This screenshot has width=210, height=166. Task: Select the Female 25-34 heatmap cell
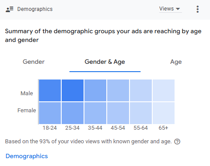coord(73,113)
